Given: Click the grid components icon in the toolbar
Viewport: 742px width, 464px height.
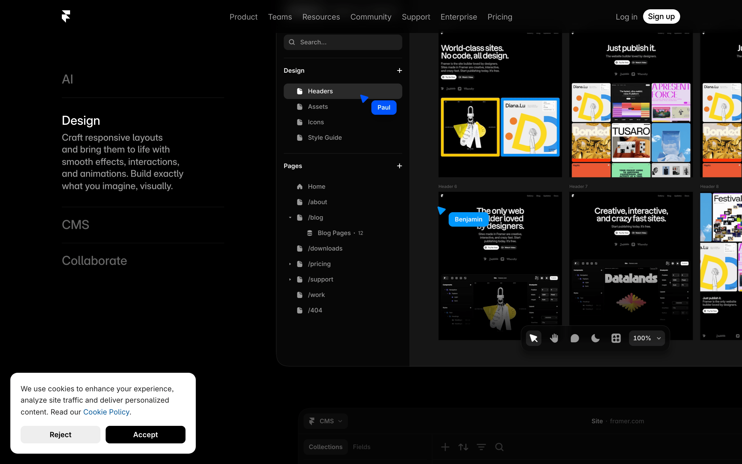Looking at the screenshot, I should tap(616, 338).
